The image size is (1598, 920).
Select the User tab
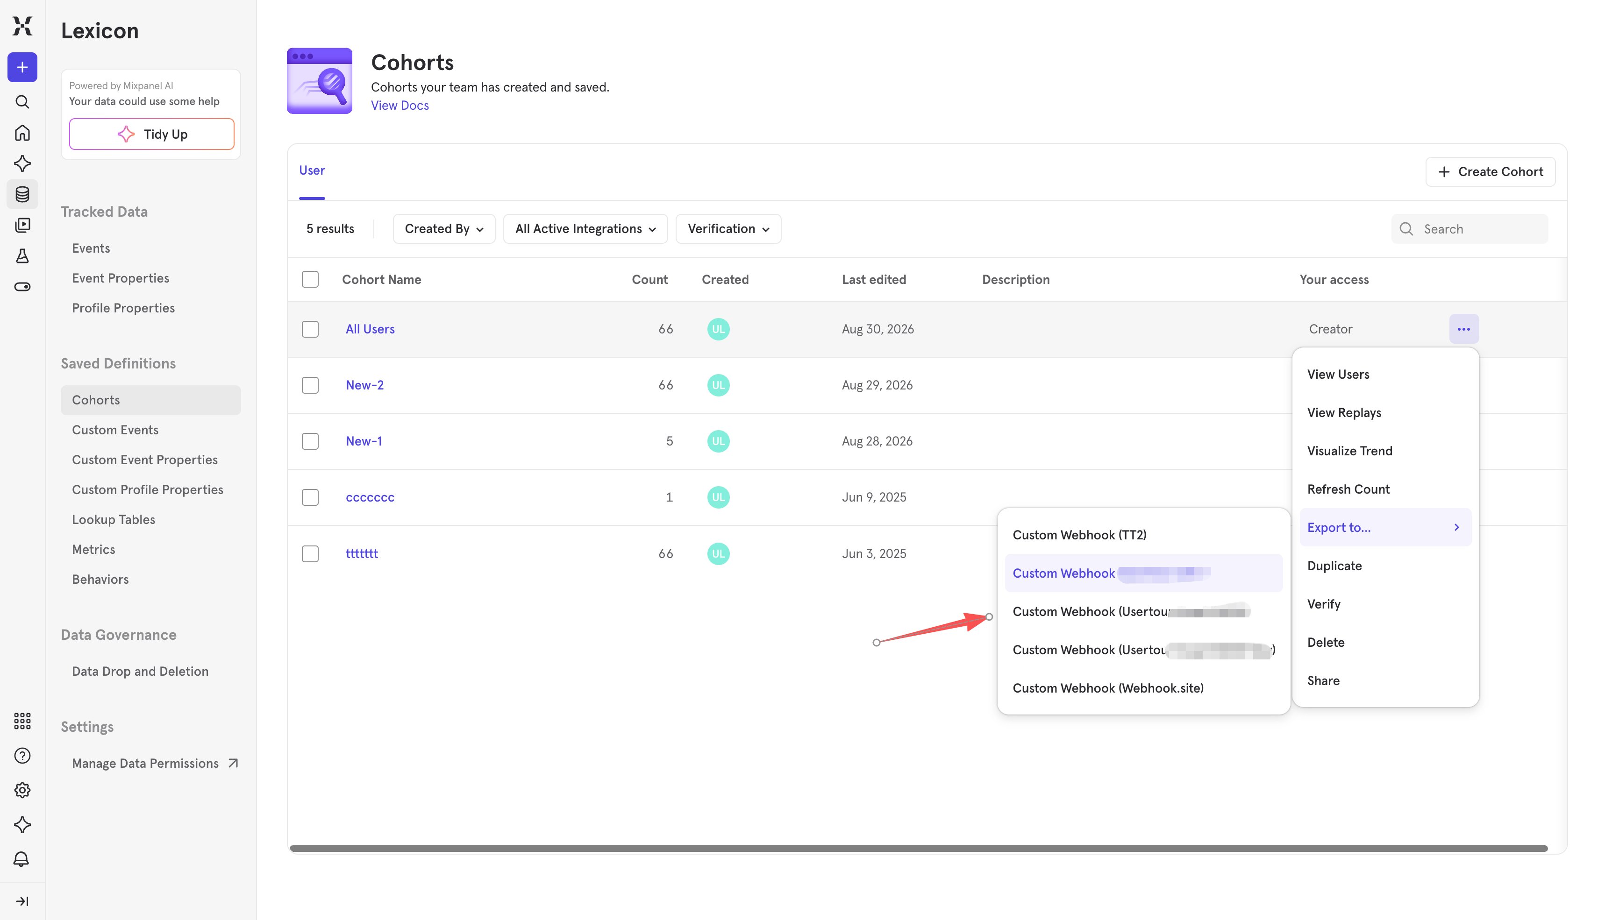point(312,170)
